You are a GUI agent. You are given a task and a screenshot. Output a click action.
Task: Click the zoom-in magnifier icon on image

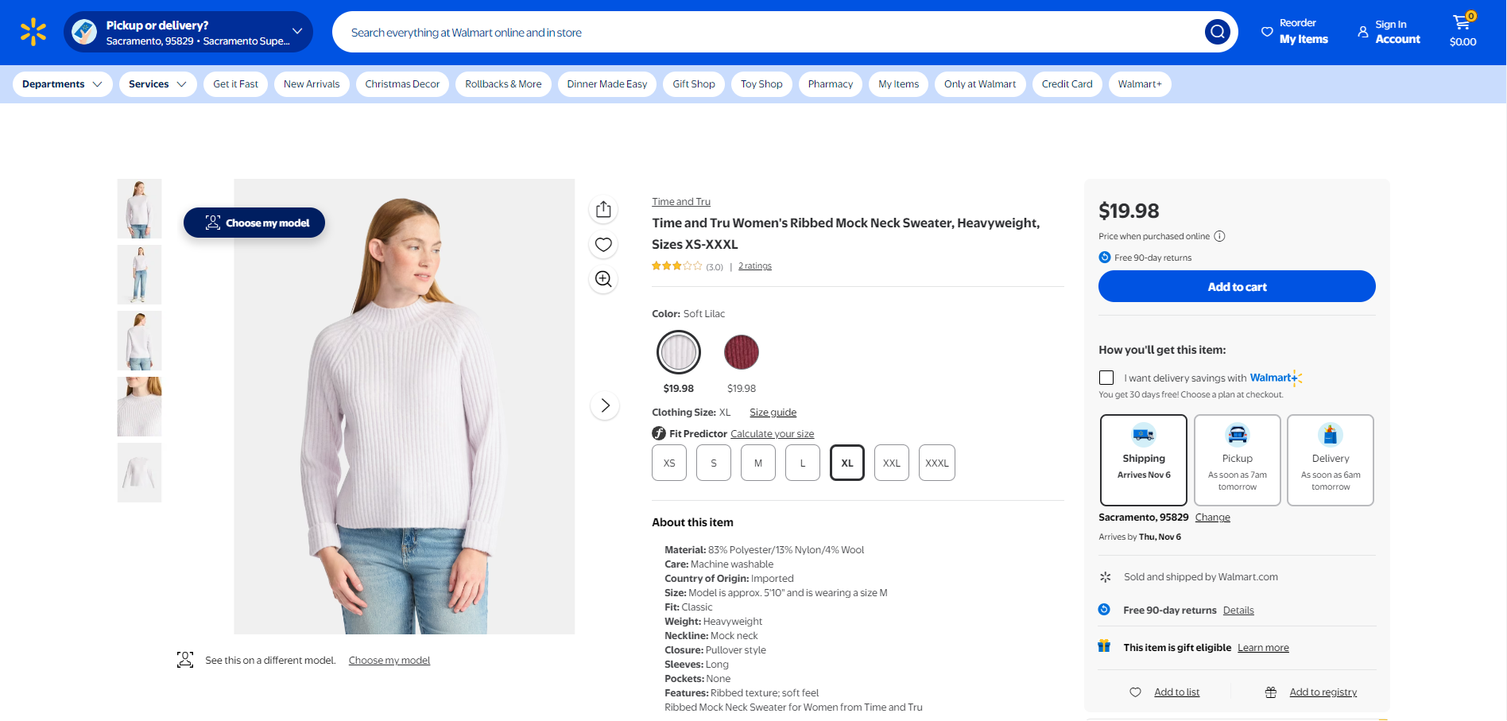coord(603,279)
